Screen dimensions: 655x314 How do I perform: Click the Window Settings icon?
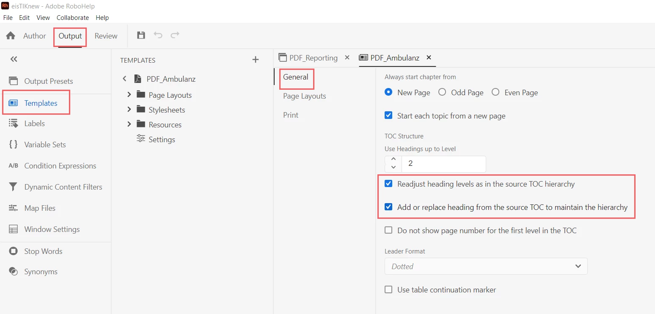click(14, 229)
